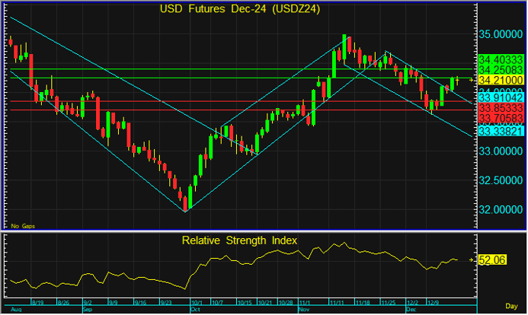
Task: Click the Relative Strength Index title
Action: (x=239, y=240)
